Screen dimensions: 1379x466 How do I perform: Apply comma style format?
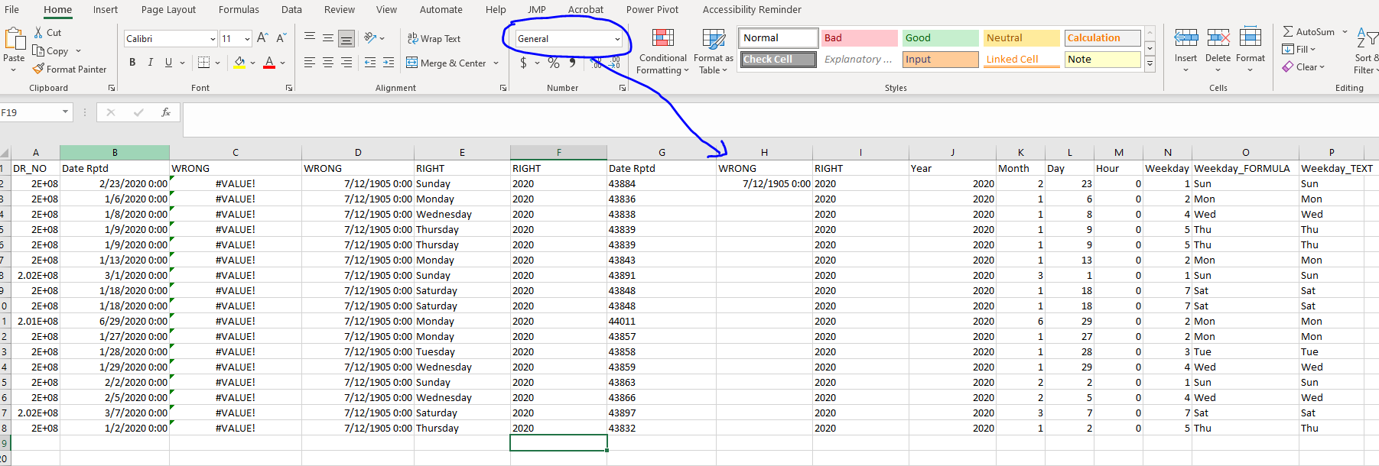point(572,63)
